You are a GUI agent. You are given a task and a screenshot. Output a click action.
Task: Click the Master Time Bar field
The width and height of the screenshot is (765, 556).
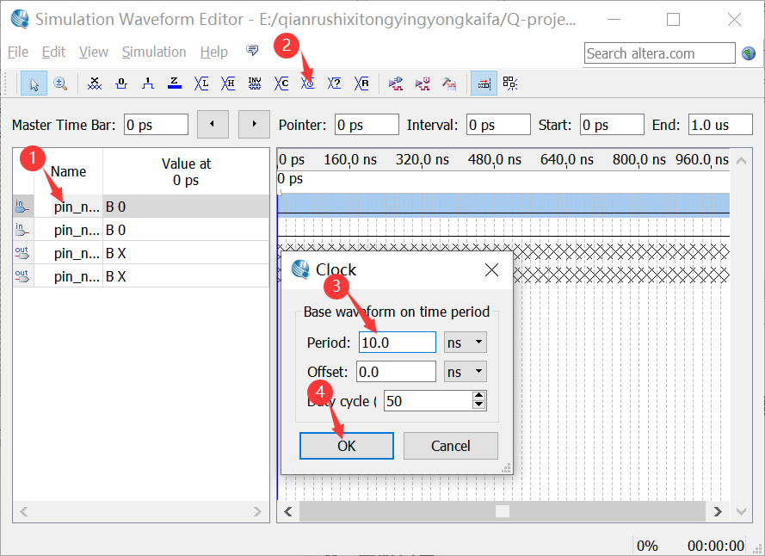click(156, 125)
